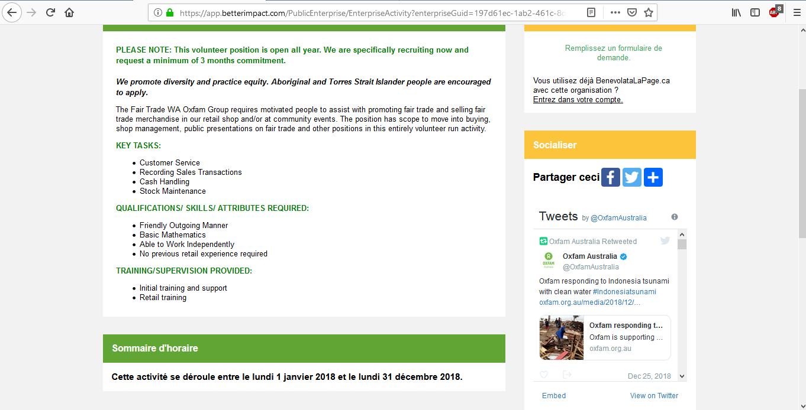Click 'Able to Work Independently' text
The width and height of the screenshot is (806, 410).
pos(187,245)
